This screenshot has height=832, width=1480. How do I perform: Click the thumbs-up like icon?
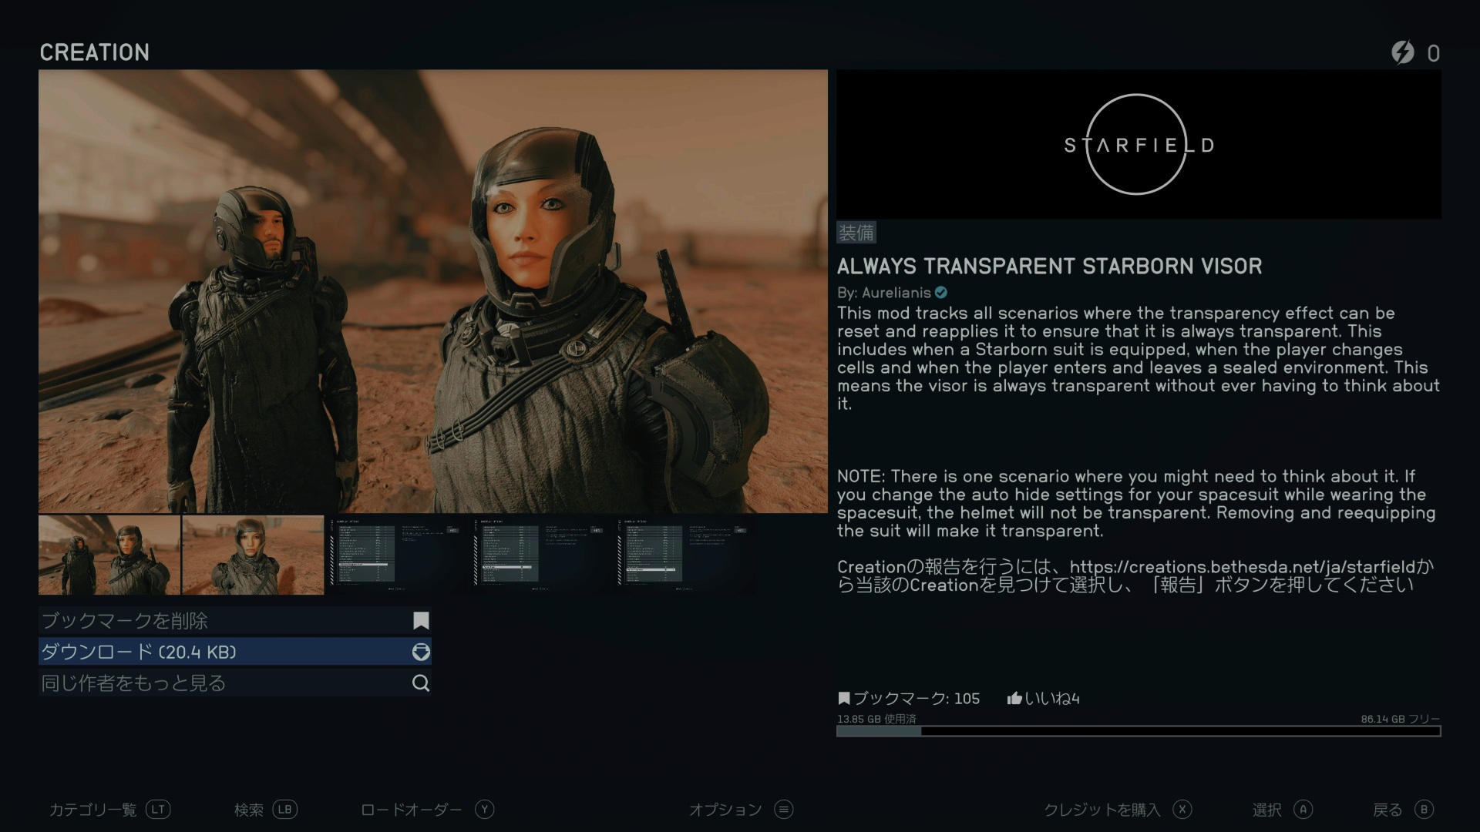coord(1014,698)
